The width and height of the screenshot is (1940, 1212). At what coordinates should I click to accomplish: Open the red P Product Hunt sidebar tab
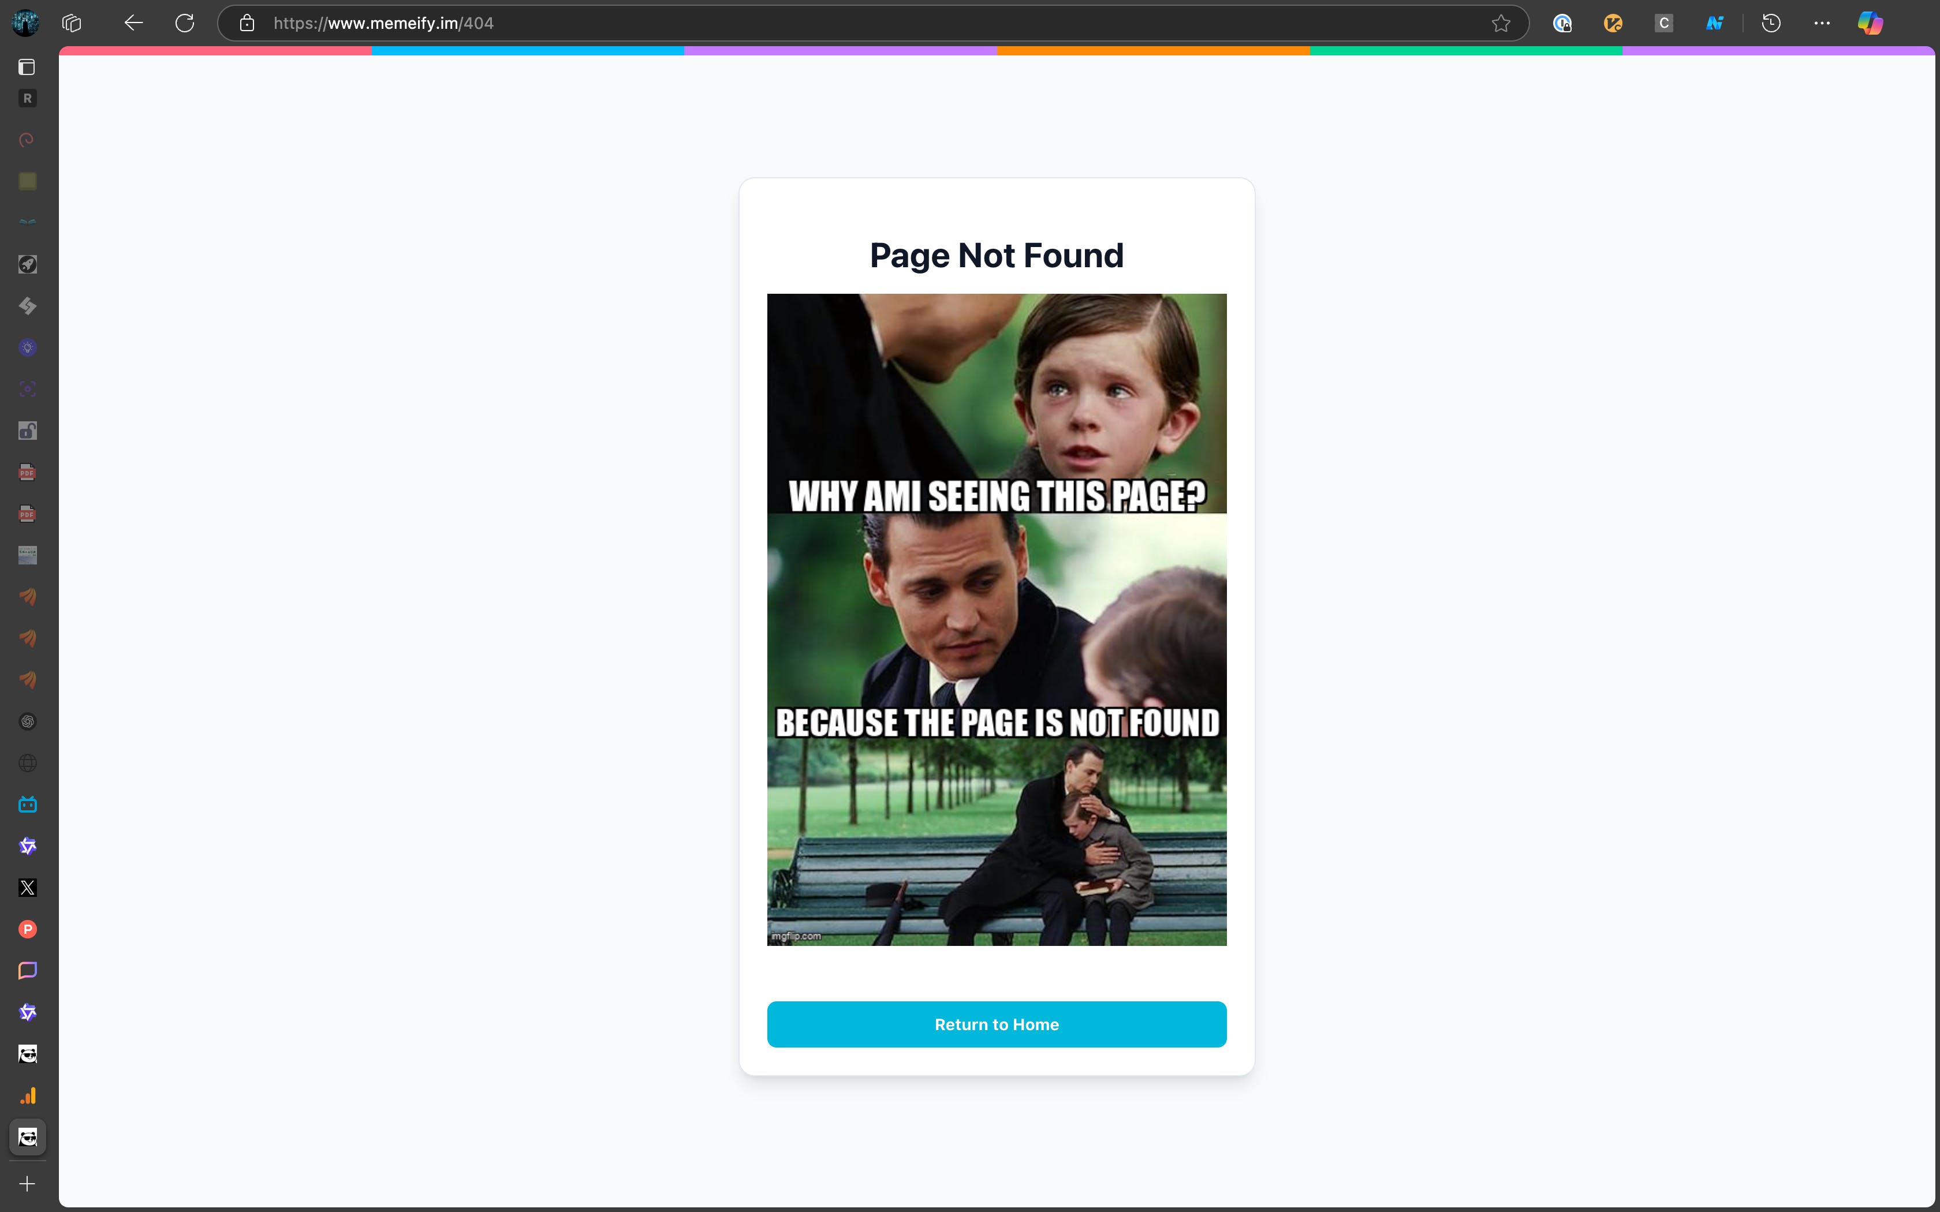pos(27,929)
